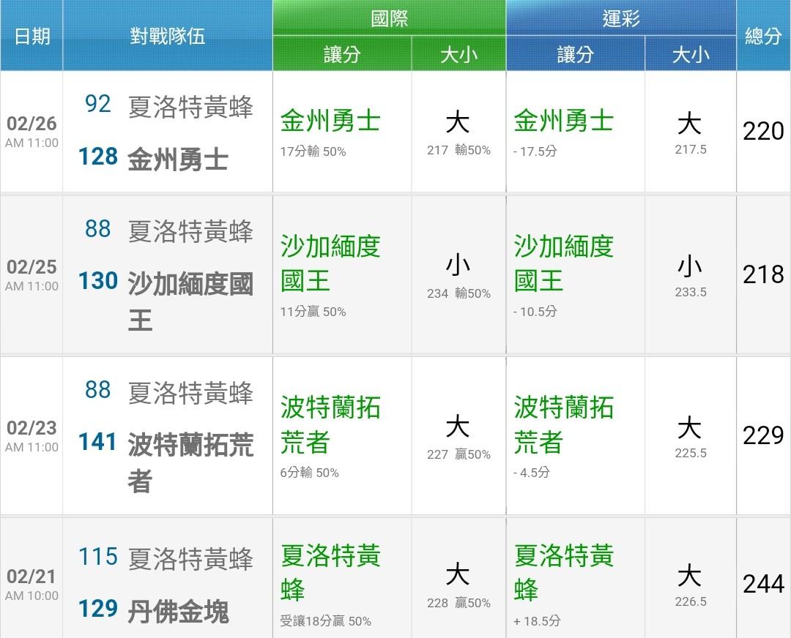Click the 17分輸 50% spread note
Screen dimensions: 791x638
(x=313, y=151)
